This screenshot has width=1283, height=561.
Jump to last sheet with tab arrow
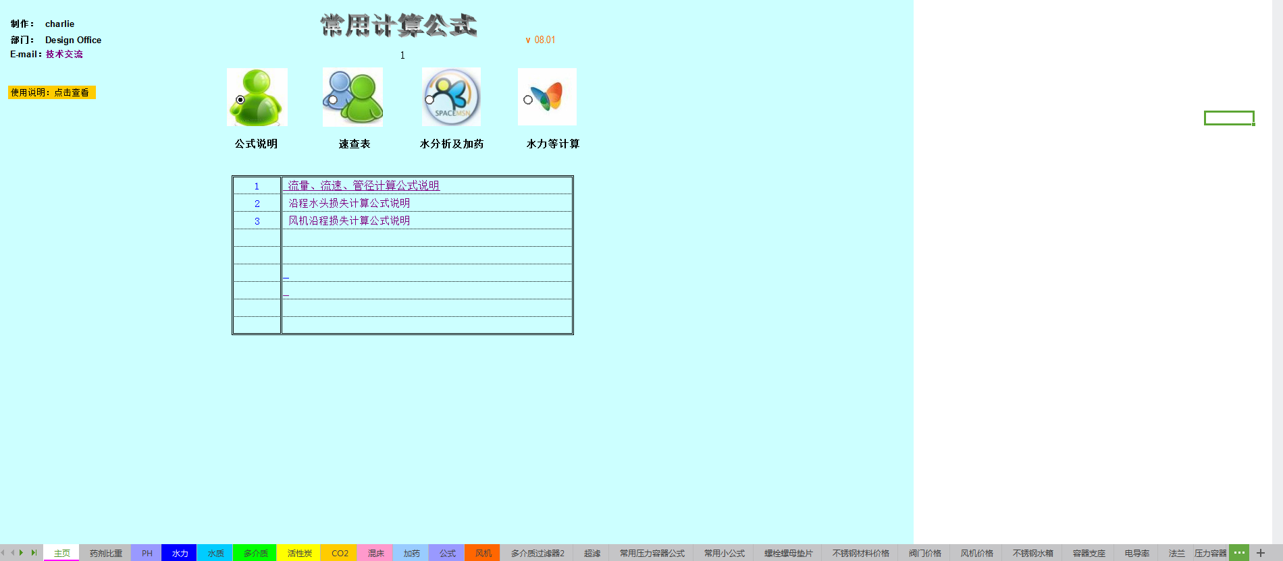[x=33, y=553]
